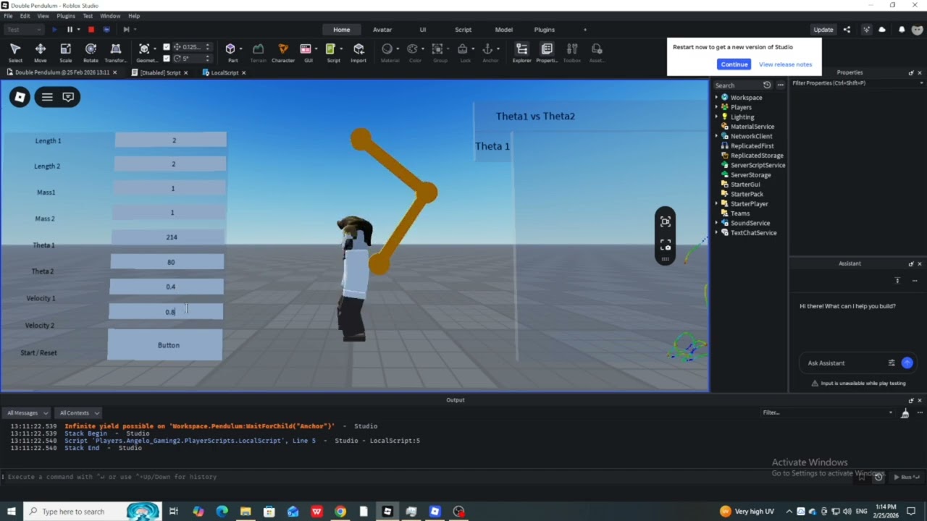927x521 pixels.
Task: Open the All Contexts dropdown
Action: (x=78, y=413)
